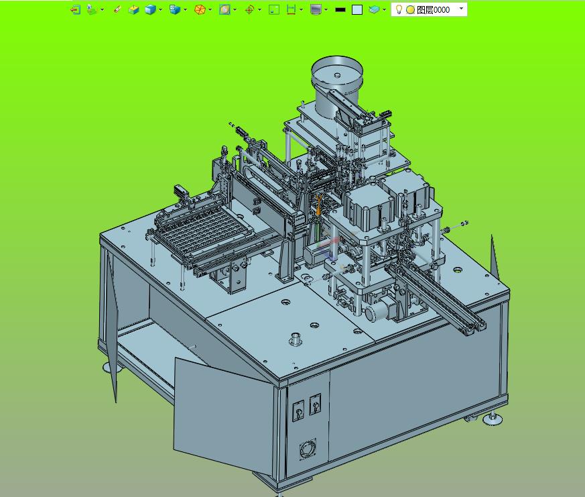Click the gray monitor display icon

(x=316, y=9)
